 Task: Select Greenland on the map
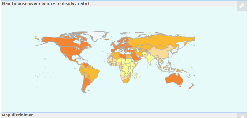[95, 35]
